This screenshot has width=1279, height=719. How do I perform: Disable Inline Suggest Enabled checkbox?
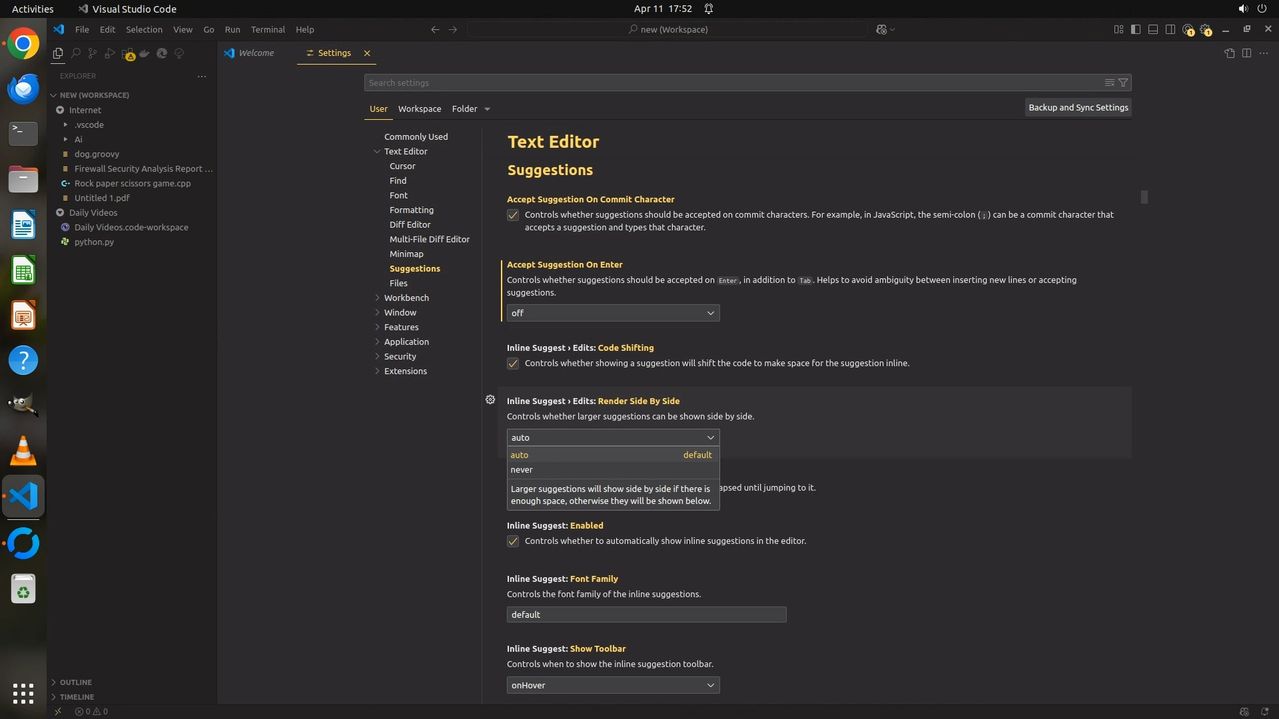coord(513,541)
